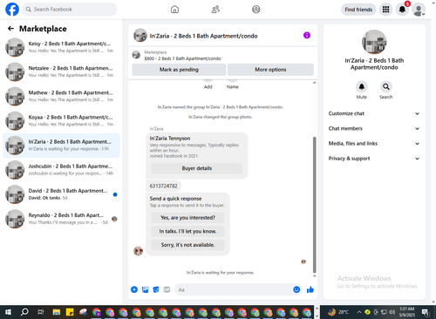
Task: Send quick reply 'In talks. I'll let you know.'
Action: point(187,231)
